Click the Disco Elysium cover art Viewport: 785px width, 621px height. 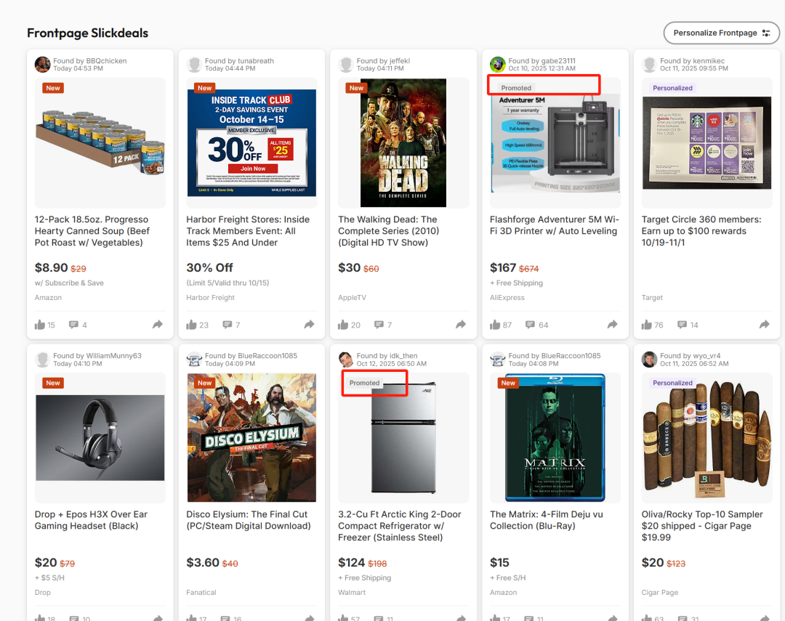point(251,438)
